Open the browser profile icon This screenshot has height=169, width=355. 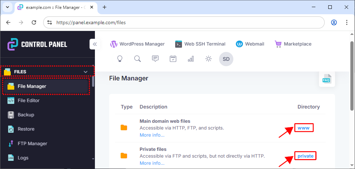click(x=334, y=22)
